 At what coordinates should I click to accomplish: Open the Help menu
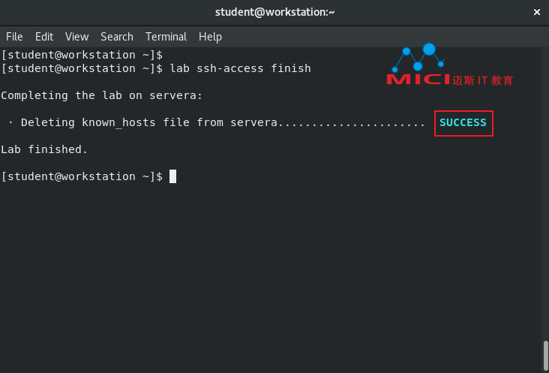(210, 37)
